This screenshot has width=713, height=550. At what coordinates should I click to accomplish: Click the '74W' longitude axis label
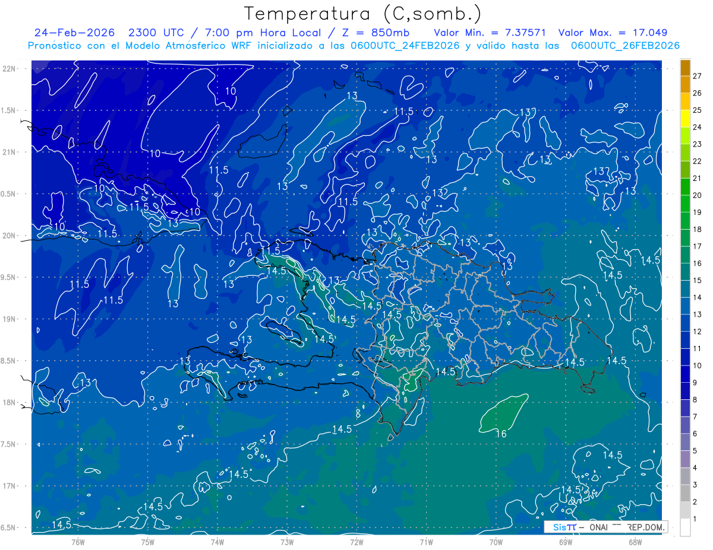(x=217, y=542)
